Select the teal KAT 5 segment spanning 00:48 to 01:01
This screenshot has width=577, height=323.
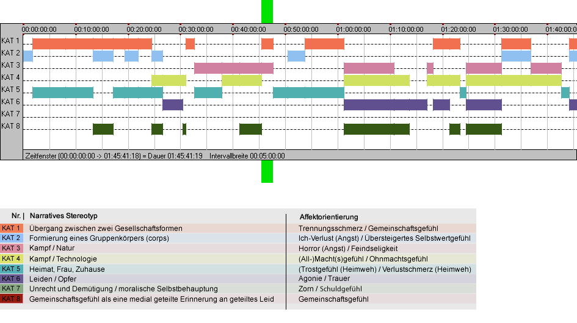pos(308,93)
